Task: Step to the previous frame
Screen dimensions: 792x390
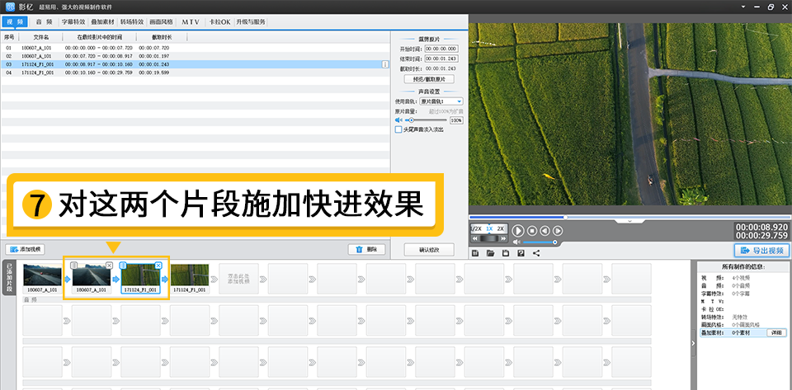Action: [x=545, y=231]
